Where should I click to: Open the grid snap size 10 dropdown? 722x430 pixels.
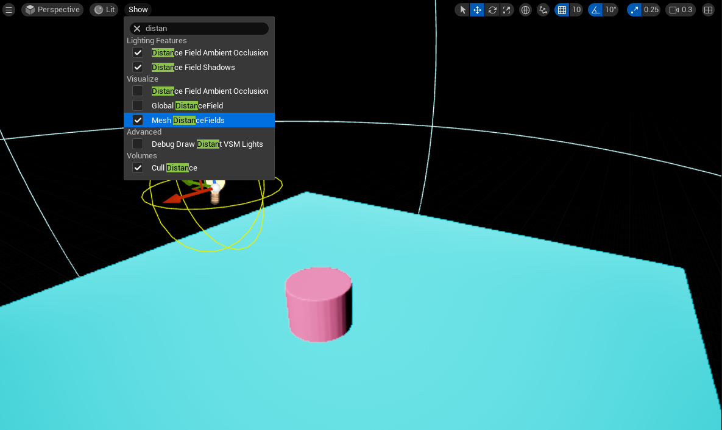(x=576, y=10)
